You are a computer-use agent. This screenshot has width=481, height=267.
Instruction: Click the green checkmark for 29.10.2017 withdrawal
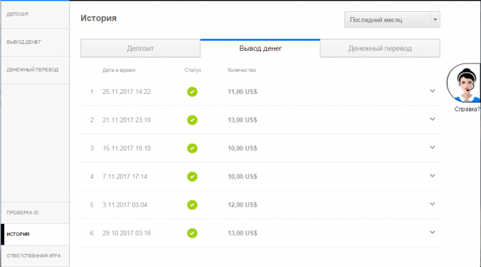192,233
